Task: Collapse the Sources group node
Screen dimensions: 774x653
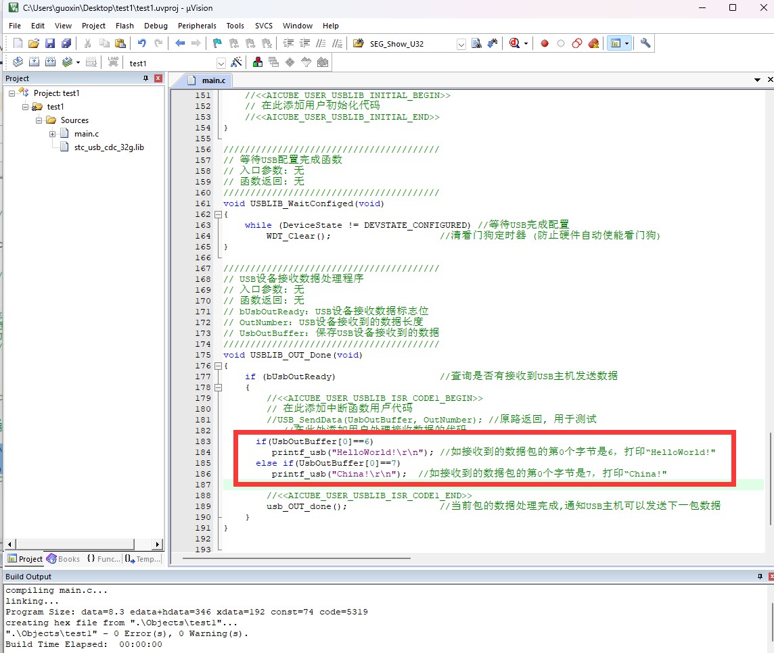Action: [39, 120]
